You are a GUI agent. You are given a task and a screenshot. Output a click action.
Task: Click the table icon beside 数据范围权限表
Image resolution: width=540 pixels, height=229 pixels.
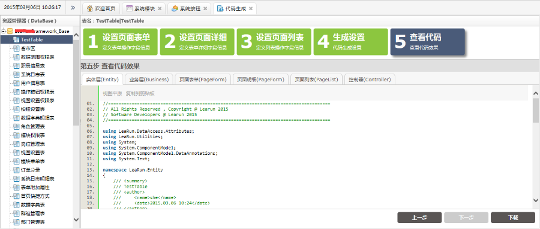click(x=16, y=57)
